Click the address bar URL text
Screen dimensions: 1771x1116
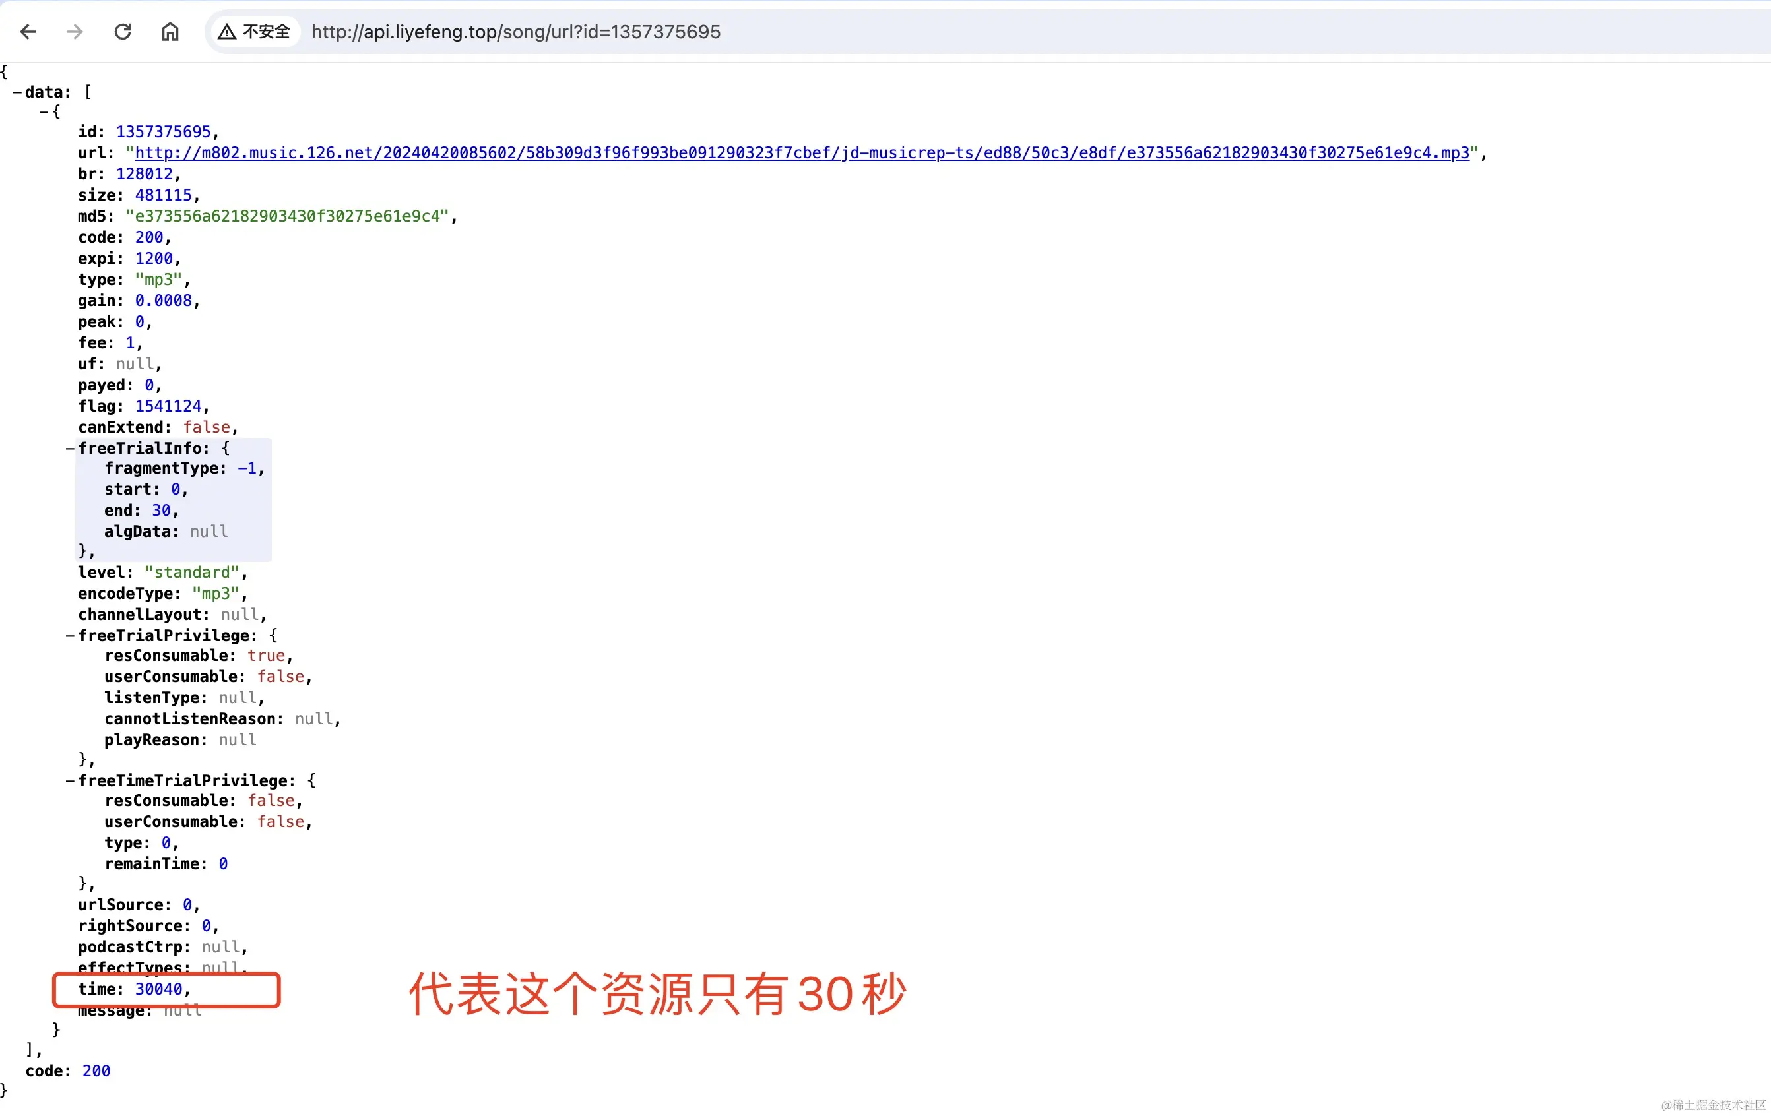(x=515, y=32)
